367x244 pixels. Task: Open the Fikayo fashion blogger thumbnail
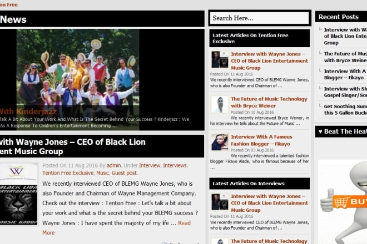point(220,143)
